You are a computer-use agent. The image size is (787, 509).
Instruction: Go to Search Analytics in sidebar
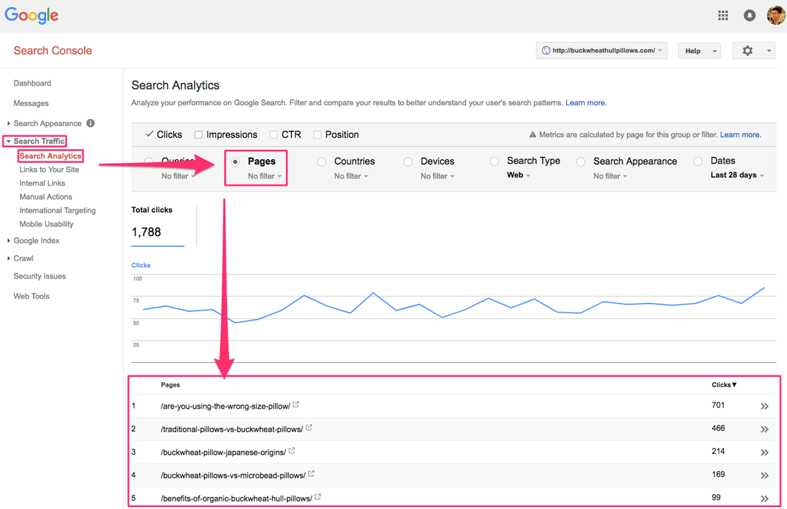click(x=50, y=156)
